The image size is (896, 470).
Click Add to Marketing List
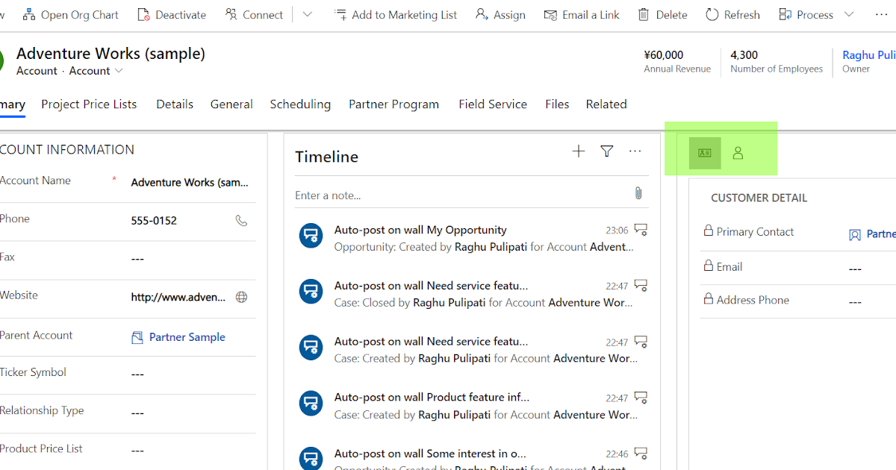[x=403, y=14]
